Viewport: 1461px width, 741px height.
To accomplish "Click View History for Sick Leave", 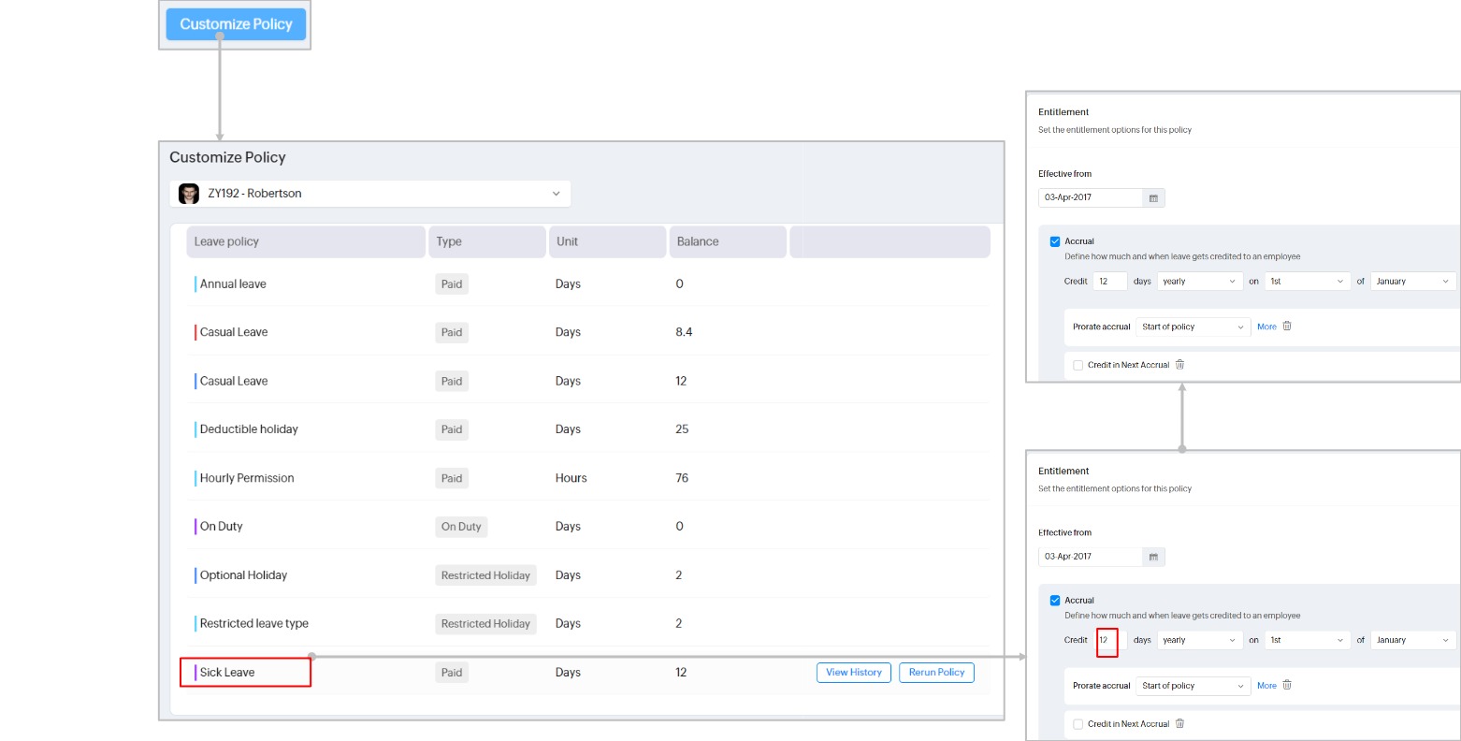I will [853, 673].
